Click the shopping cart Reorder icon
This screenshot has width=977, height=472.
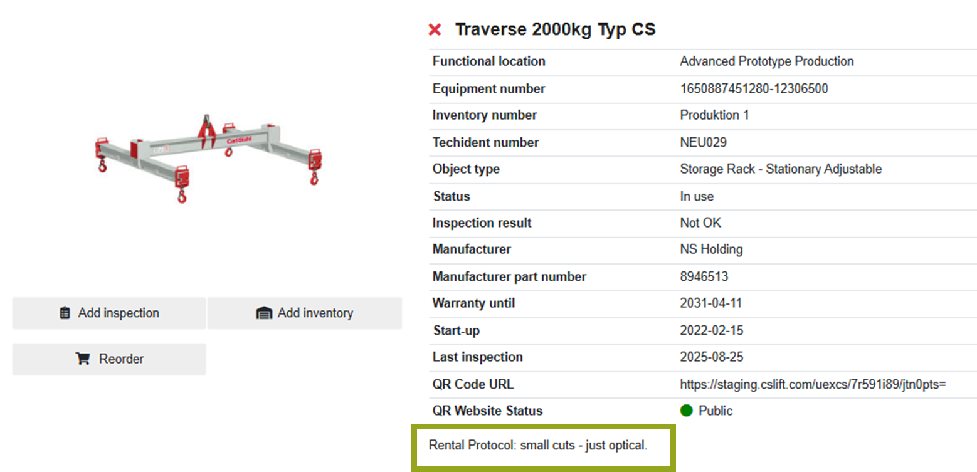[x=82, y=359]
